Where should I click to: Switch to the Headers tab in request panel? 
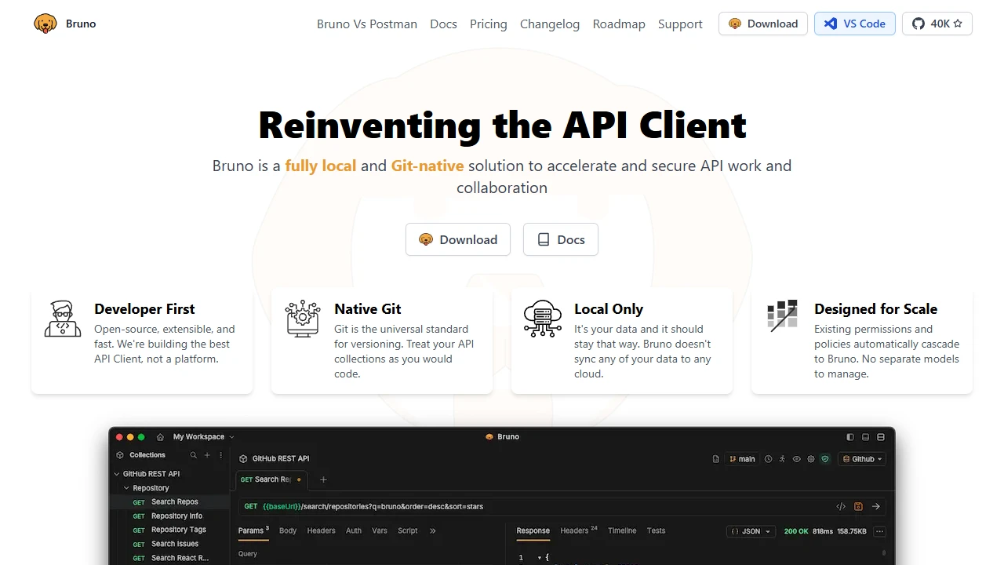[x=321, y=530]
